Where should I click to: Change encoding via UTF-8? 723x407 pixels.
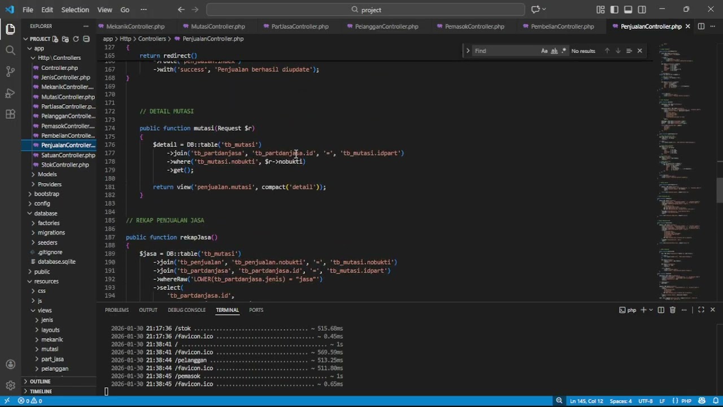point(645,401)
